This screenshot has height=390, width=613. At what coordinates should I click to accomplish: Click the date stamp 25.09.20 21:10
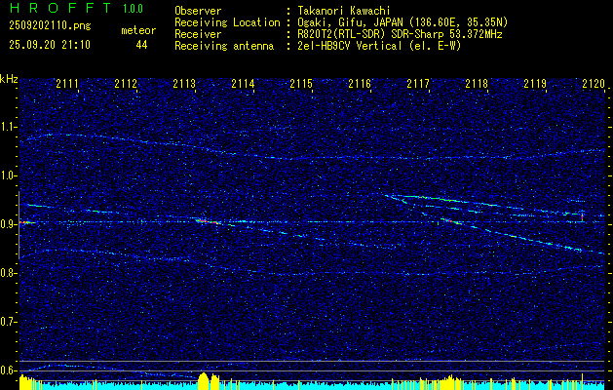[x=50, y=45]
